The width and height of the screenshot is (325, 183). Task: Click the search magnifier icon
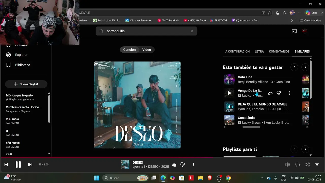(101, 31)
